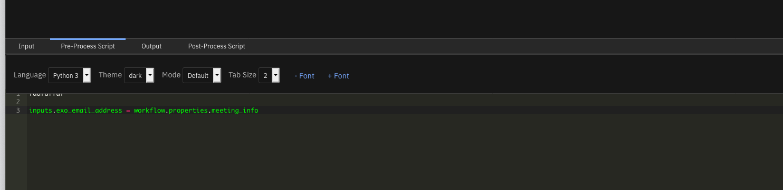Click the dark value in Theme selector
This screenshot has width=783, height=190.
click(135, 75)
